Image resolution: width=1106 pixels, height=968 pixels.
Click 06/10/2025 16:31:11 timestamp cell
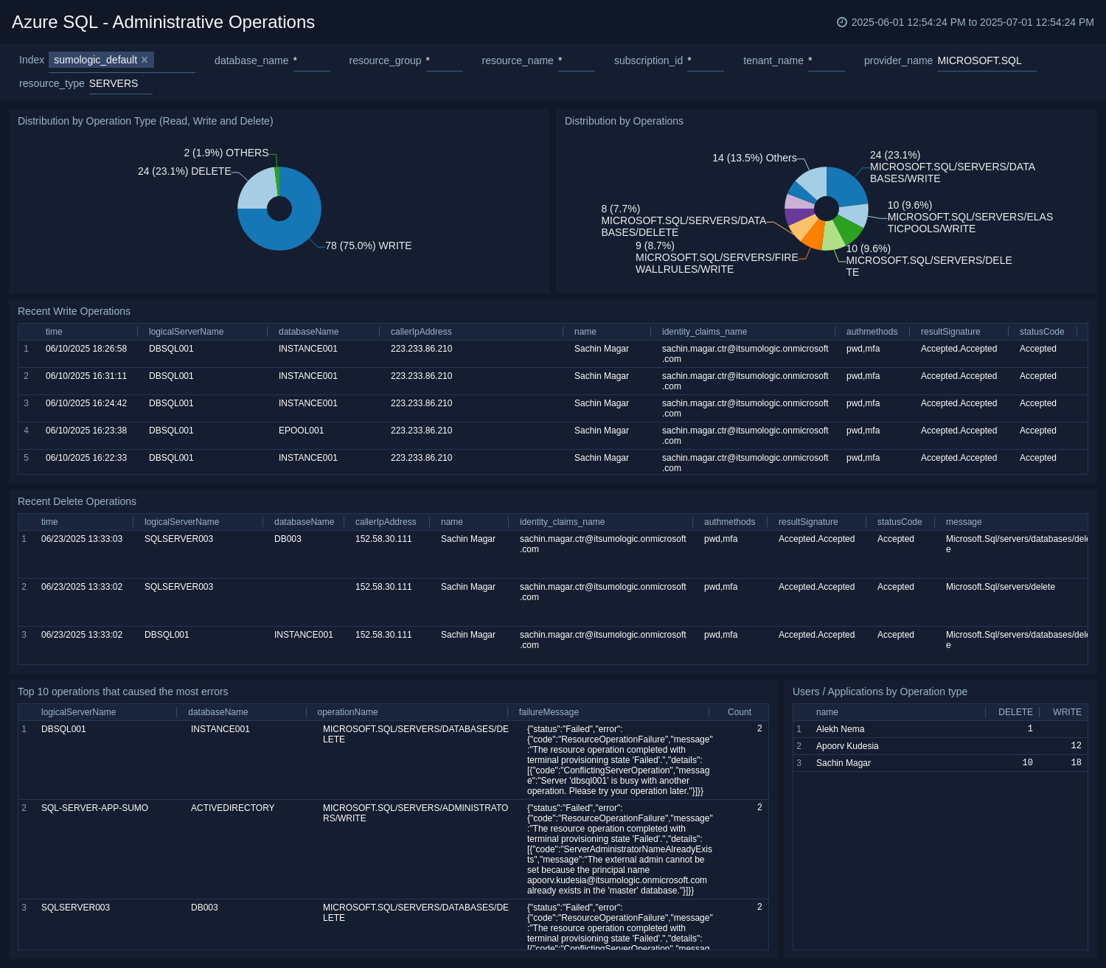click(86, 376)
